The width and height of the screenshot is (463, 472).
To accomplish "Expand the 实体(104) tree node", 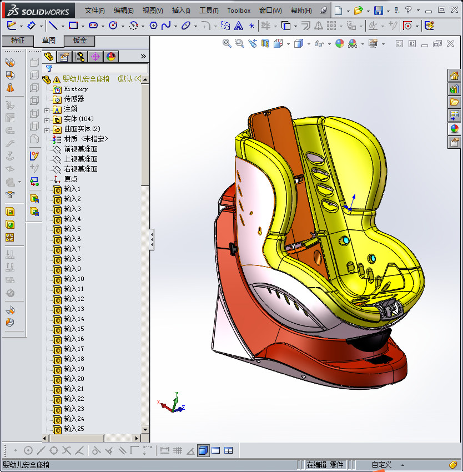I will pyautogui.click(x=47, y=120).
